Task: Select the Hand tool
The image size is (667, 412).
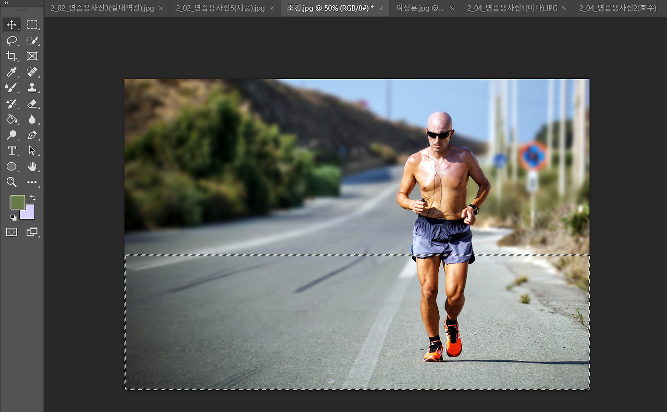Action: point(32,166)
